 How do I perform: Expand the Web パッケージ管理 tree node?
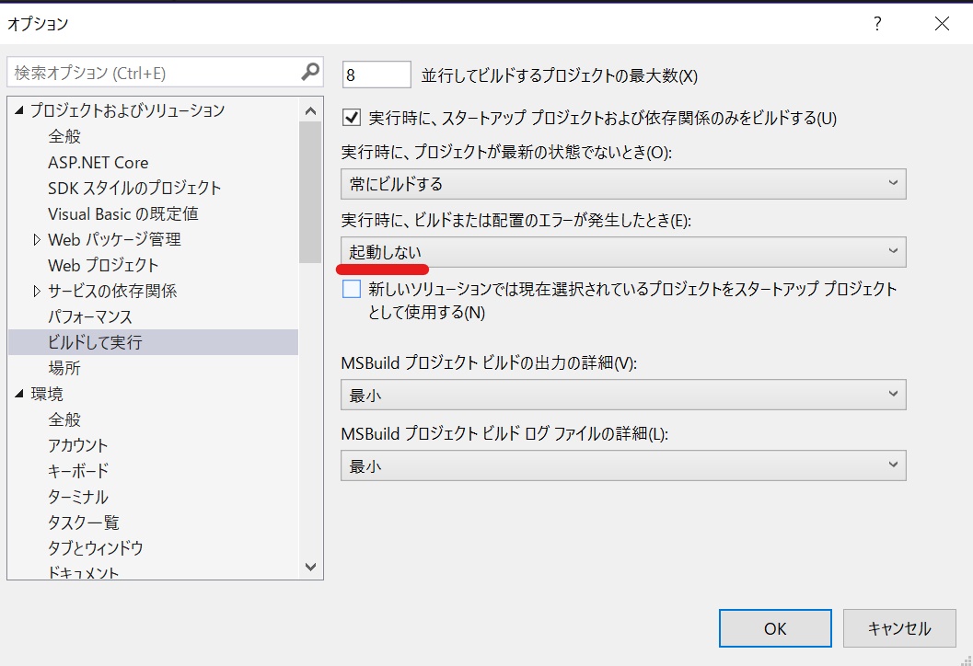coord(39,239)
